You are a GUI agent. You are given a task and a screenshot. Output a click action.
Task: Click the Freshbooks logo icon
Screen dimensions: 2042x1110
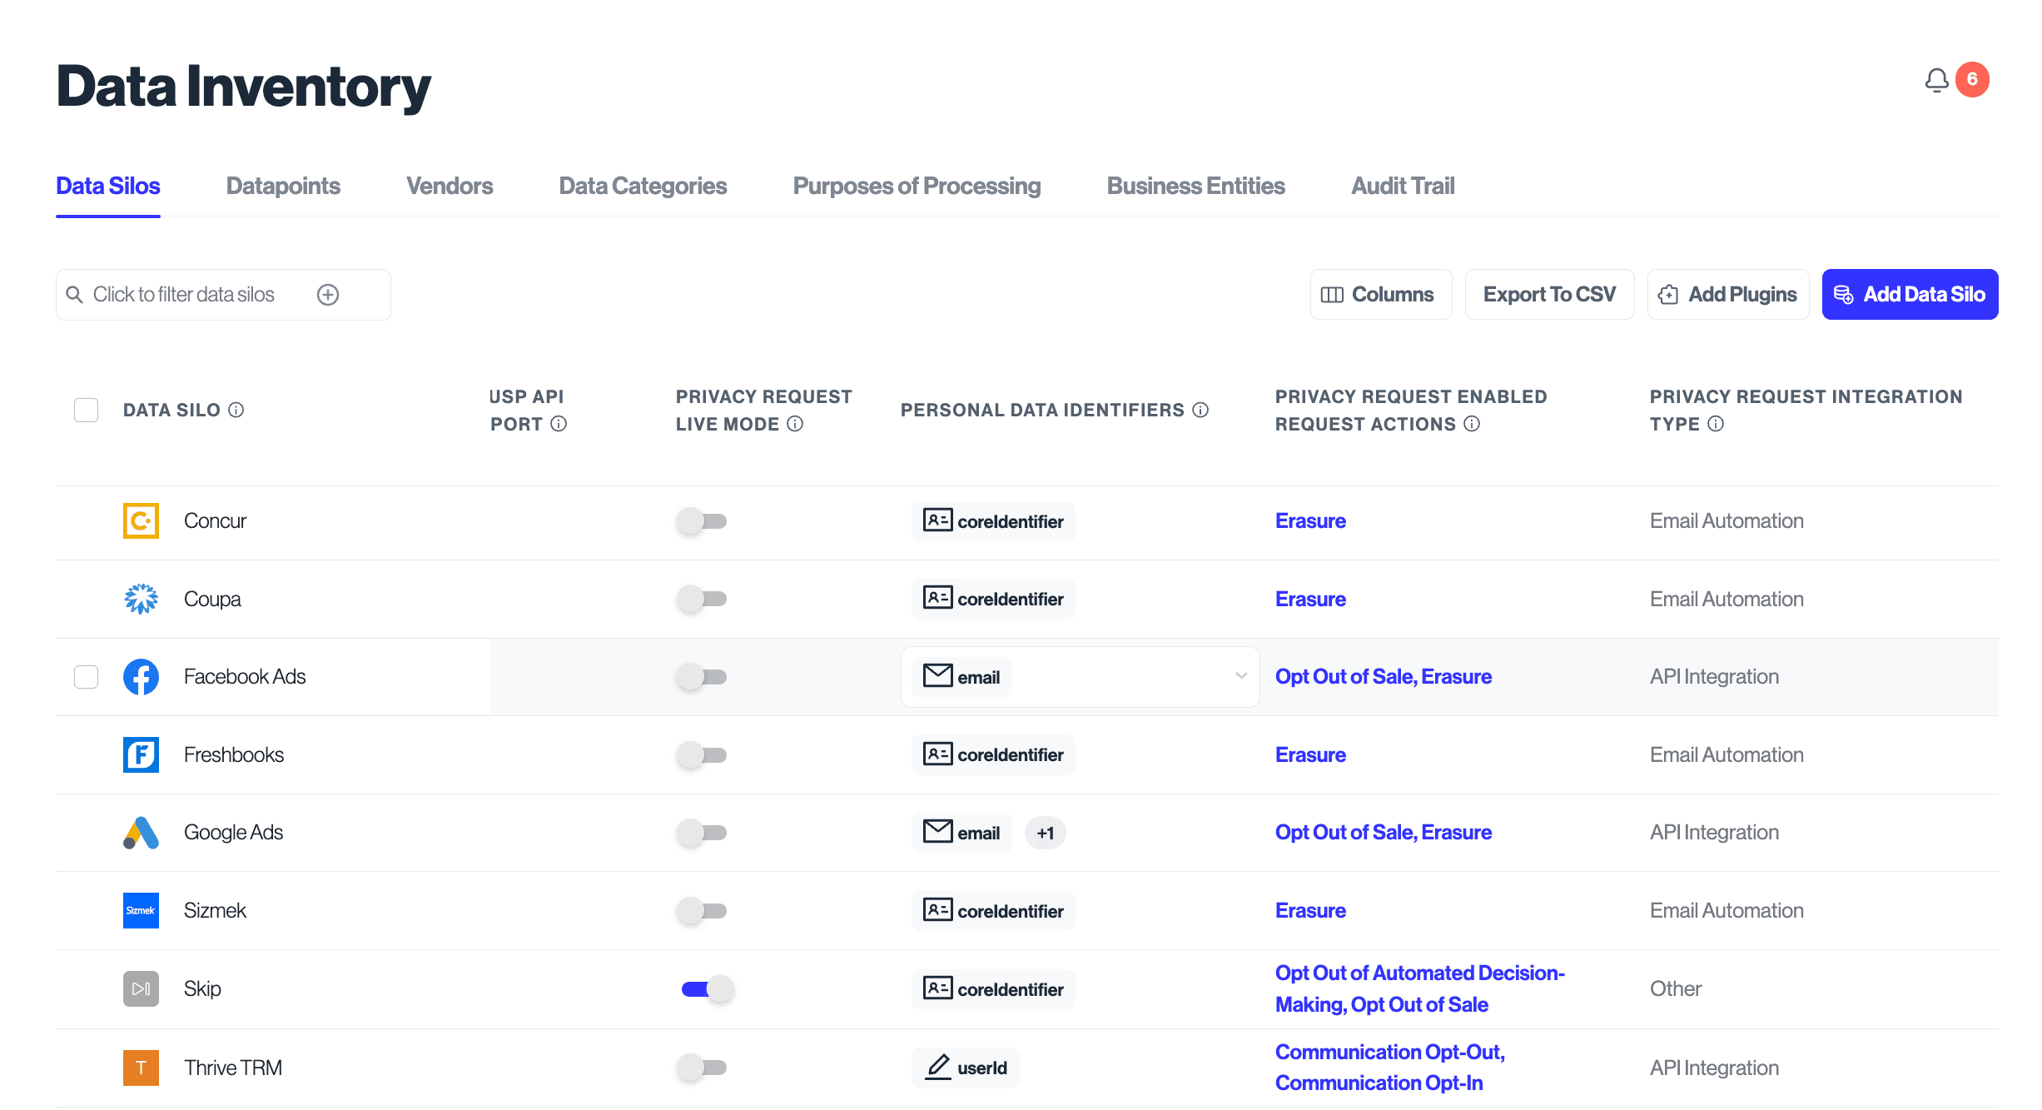[x=141, y=755]
